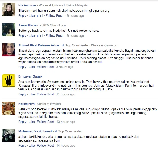Open Muhamad Yazid Ismail's profile name
Image resolution: width=158 pixels, height=149 pixels.
coord(35,131)
